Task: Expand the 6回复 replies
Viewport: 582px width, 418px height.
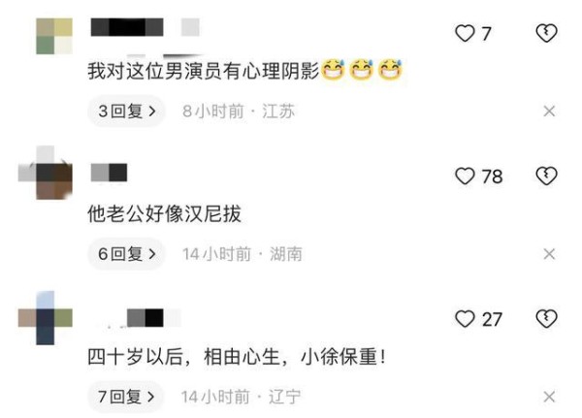Action: pos(126,254)
